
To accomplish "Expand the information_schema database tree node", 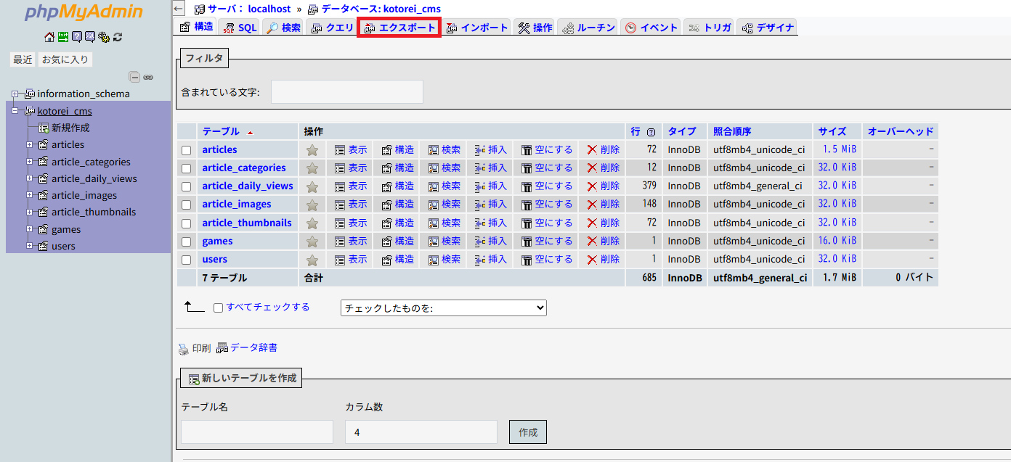I will [15, 94].
